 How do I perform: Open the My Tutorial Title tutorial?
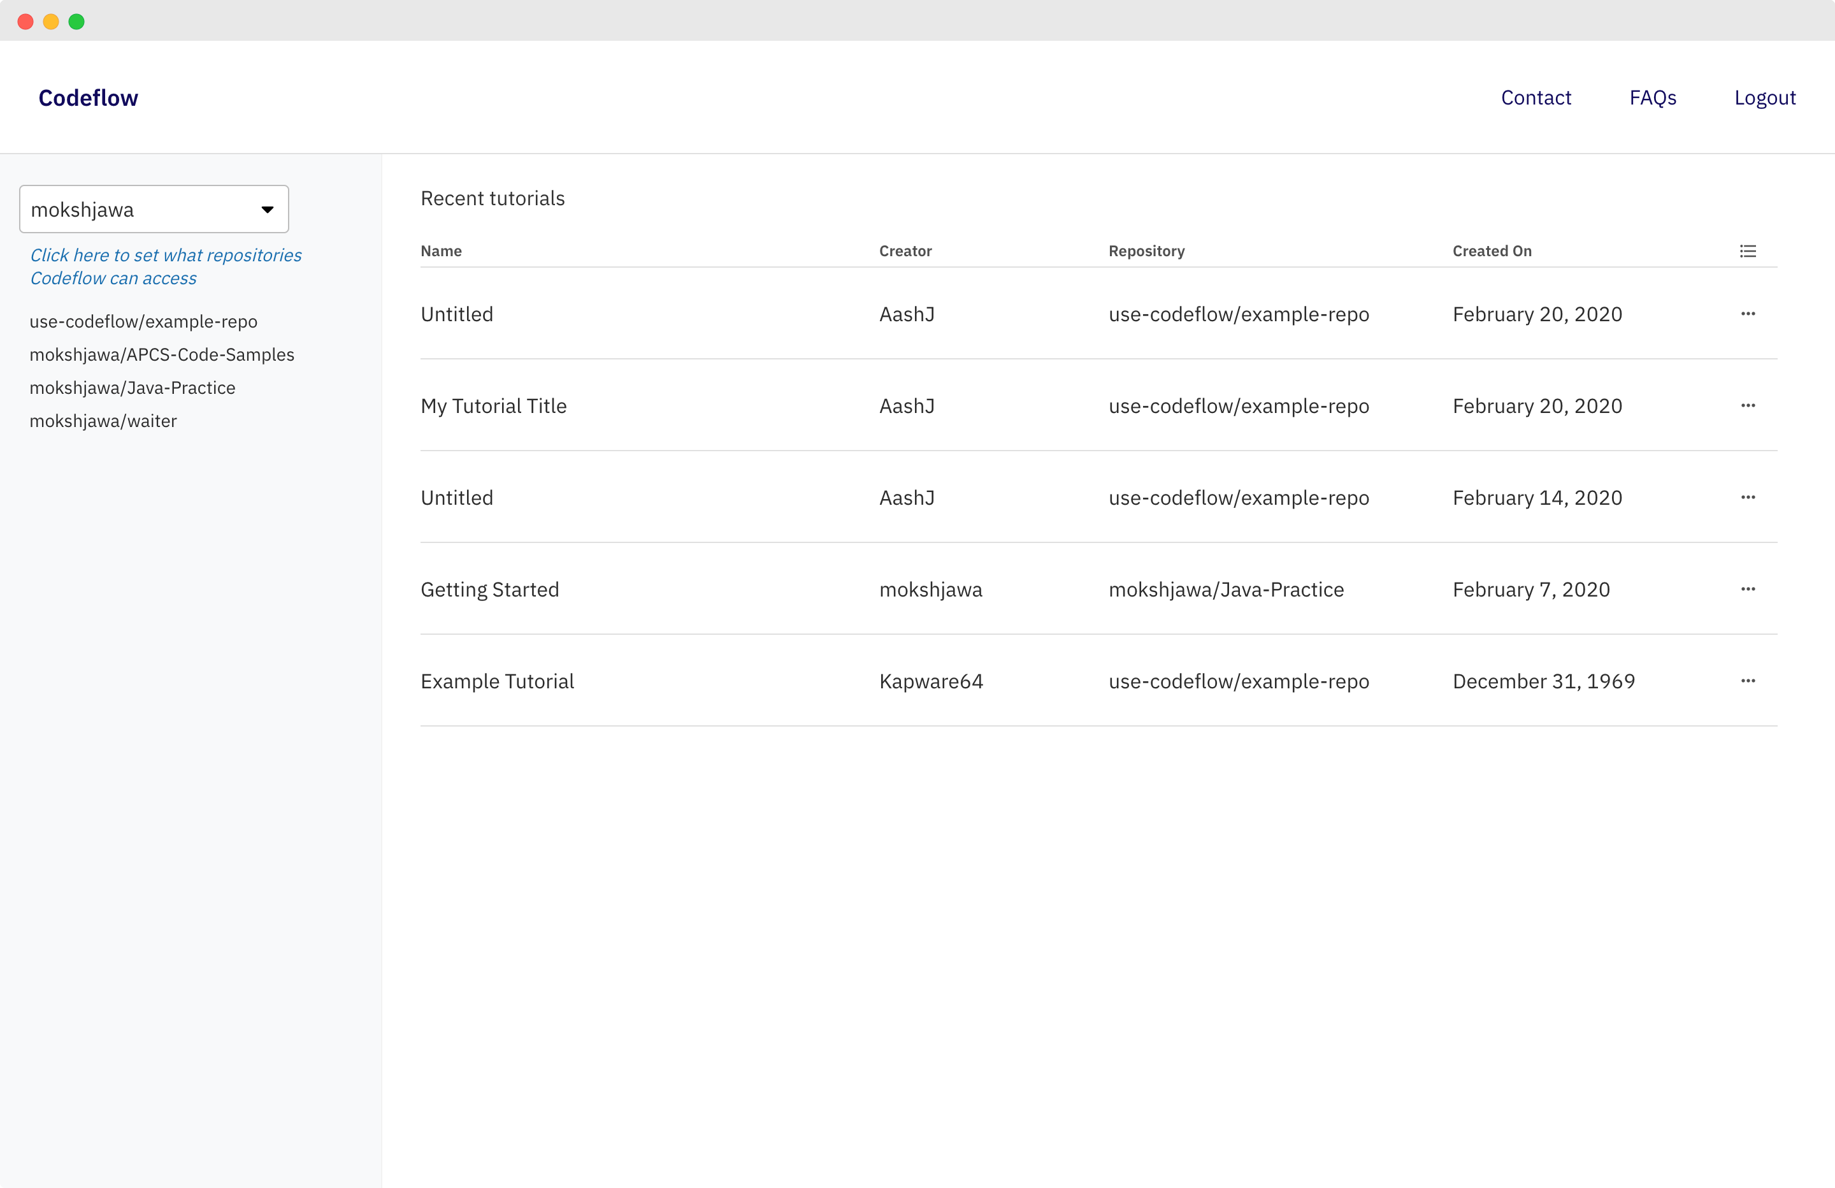[x=493, y=406]
